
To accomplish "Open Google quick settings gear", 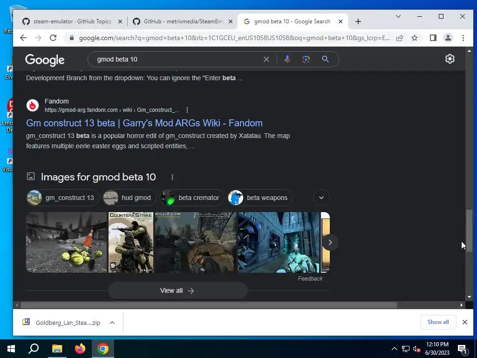I will click(450, 59).
